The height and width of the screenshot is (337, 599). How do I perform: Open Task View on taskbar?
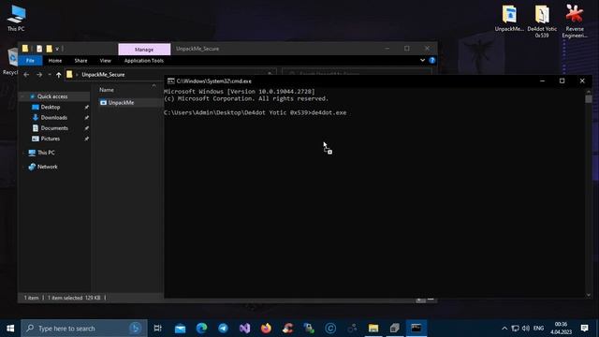[x=157, y=329]
